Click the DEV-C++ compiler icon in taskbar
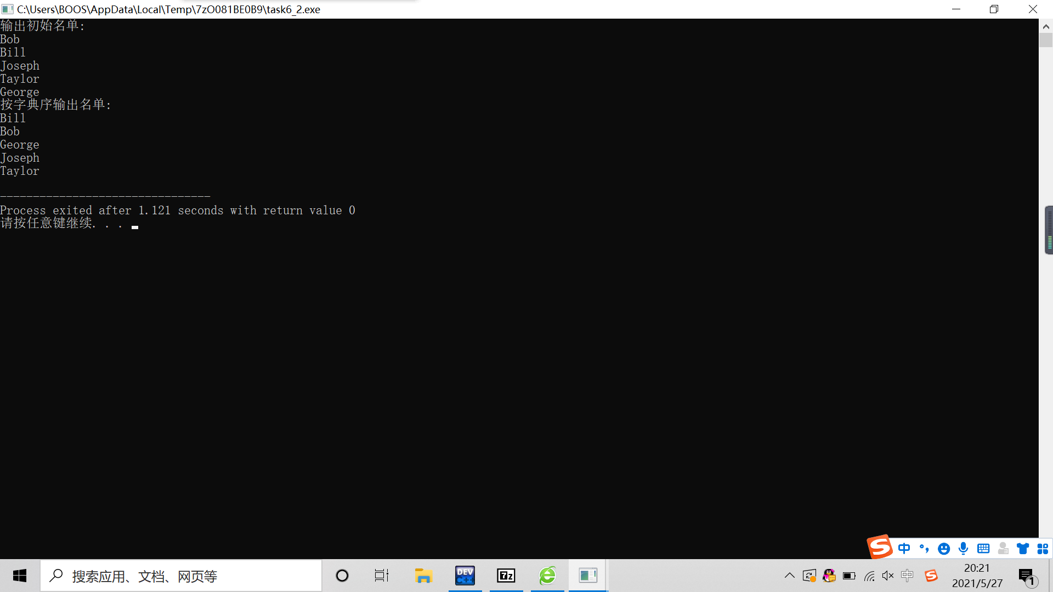The image size is (1053, 592). 465,576
